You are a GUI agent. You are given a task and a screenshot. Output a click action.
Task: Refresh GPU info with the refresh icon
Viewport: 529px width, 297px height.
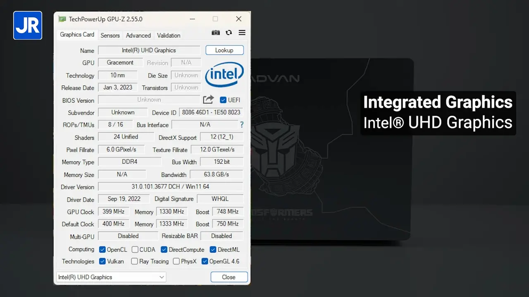[x=229, y=33]
